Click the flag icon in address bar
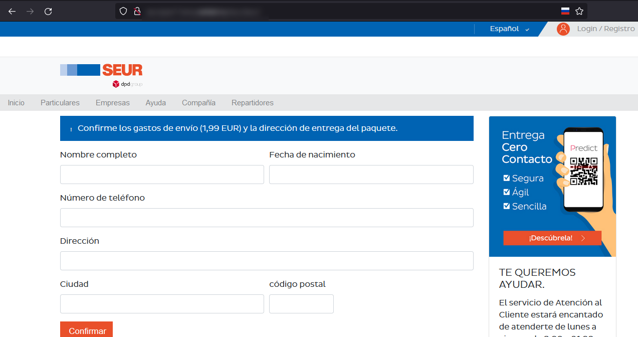The height and width of the screenshot is (337, 638). click(565, 11)
